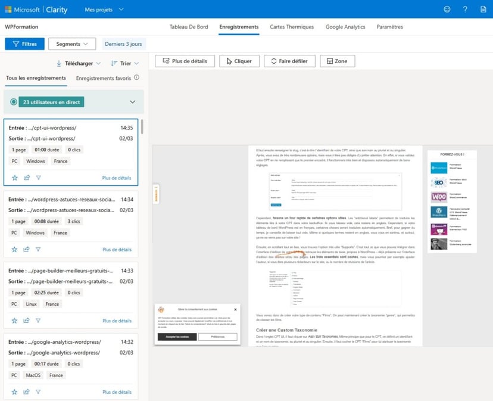Select the Faire défiler event filter
The width and height of the screenshot is (493, 401).
click(x=289, y=60)
